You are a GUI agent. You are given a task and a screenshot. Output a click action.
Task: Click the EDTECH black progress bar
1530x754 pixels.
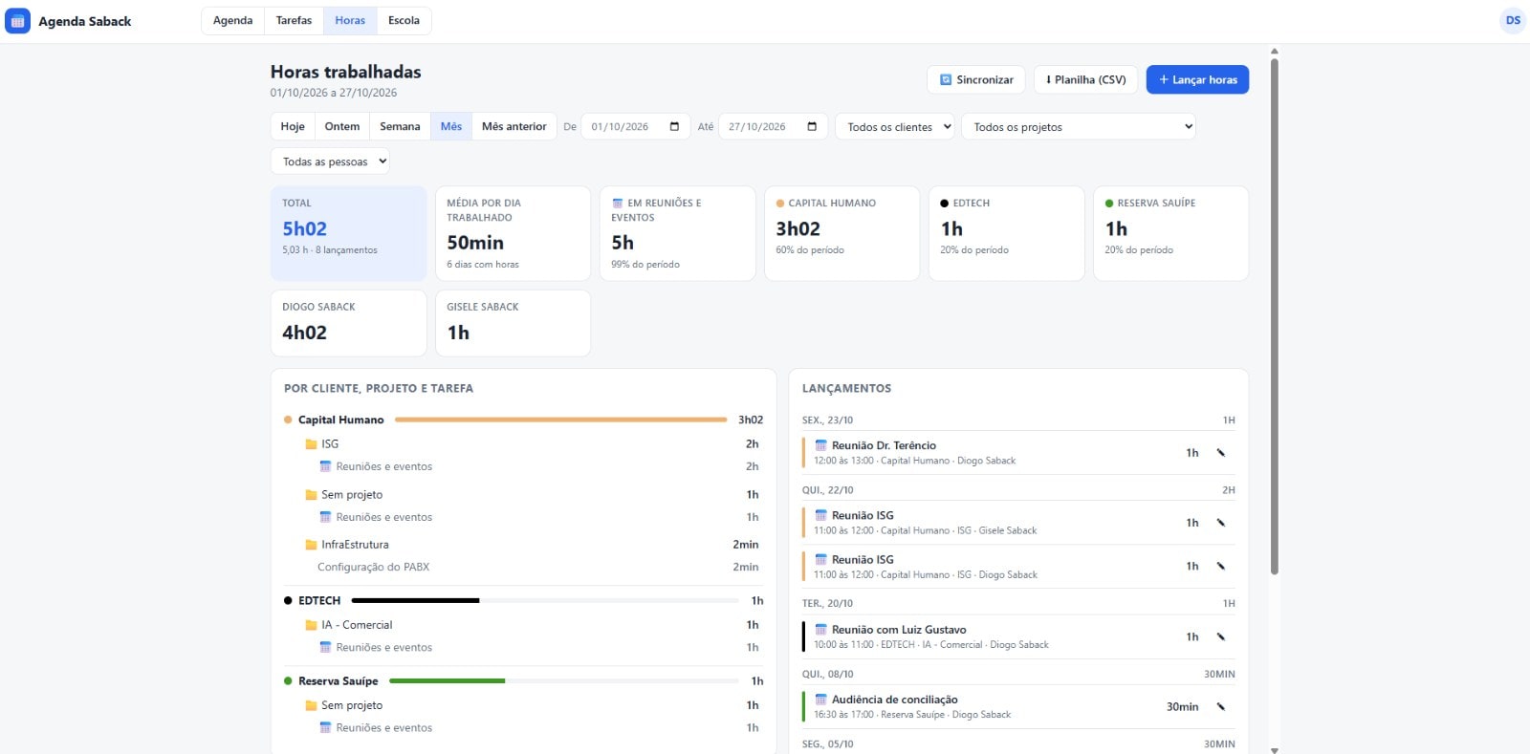(x=416, y=600)
